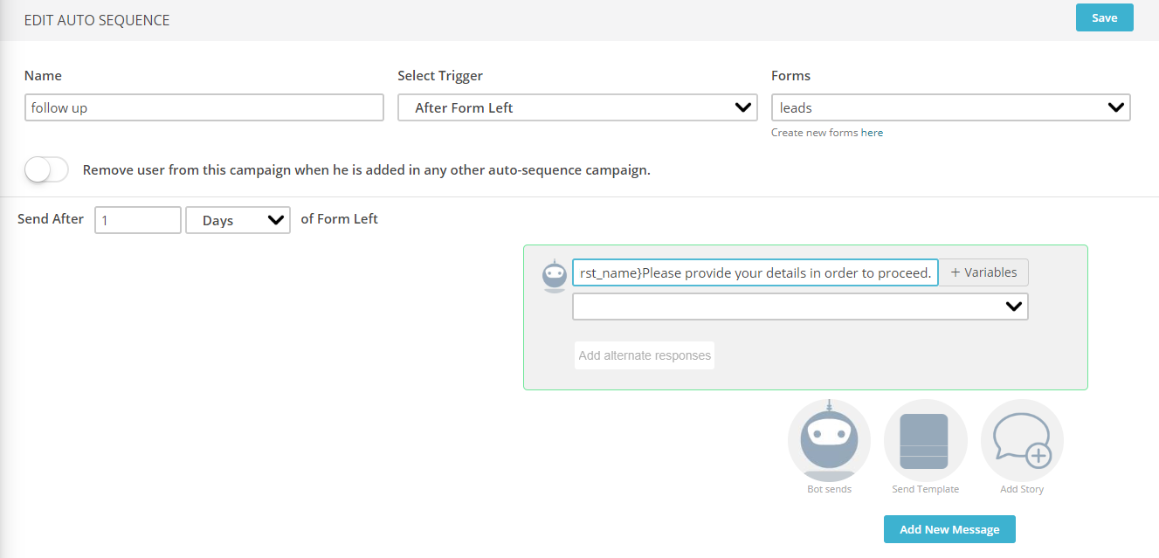Image resolution: width=1159 pixels, height=558 pixels.
Task: Click the Bot sends robot icon
Action: [x=829, y=440]
